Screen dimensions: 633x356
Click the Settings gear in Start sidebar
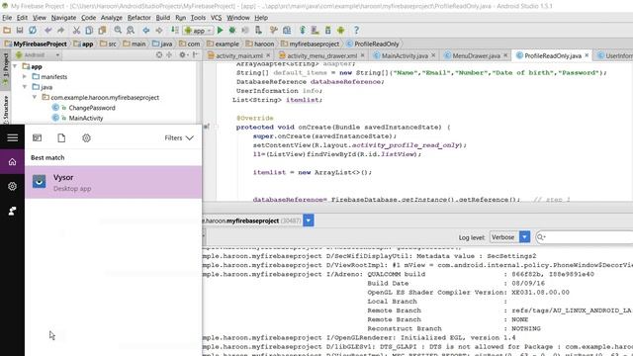tap(13, 186)
